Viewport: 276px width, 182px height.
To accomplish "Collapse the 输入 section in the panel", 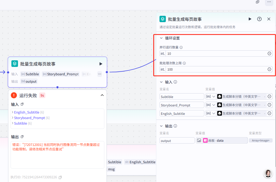I will pos(161,82).
